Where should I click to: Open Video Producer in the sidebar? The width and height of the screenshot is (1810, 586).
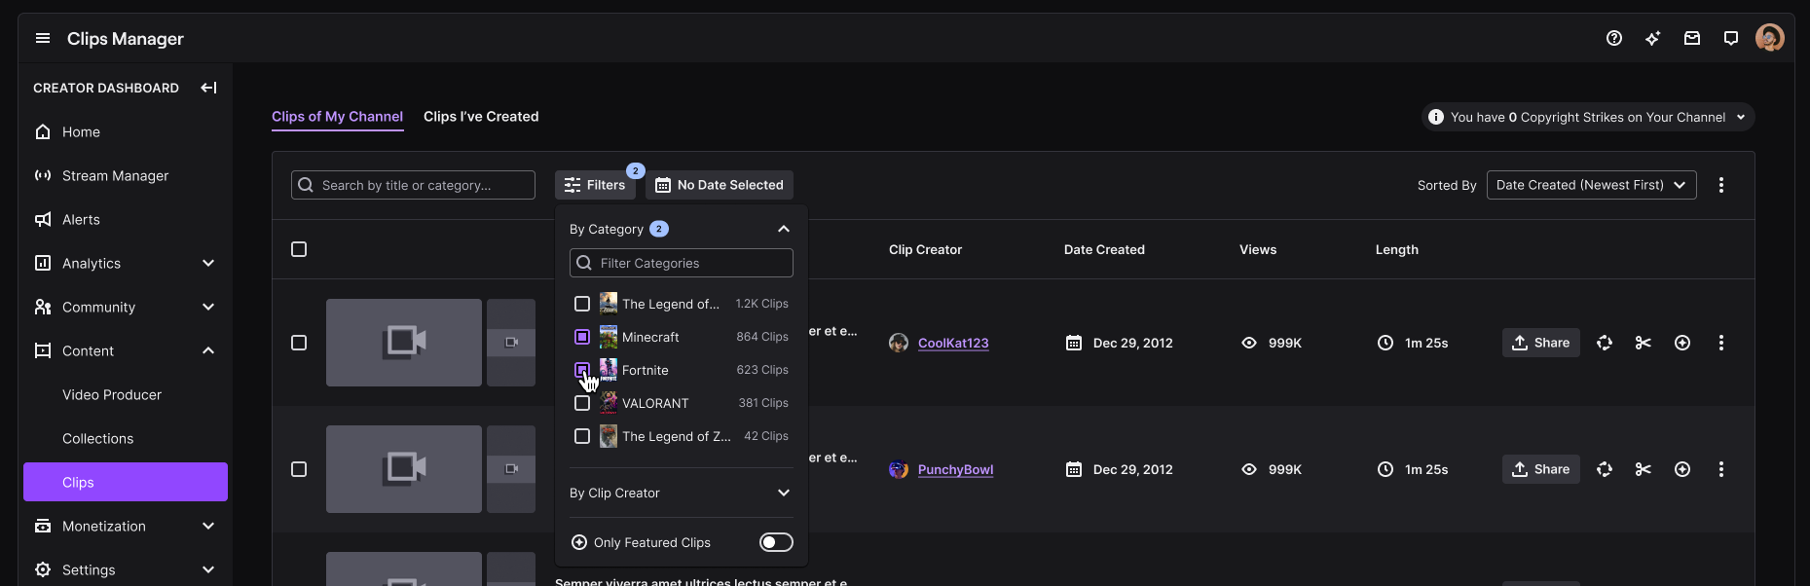tap(112, 395)
